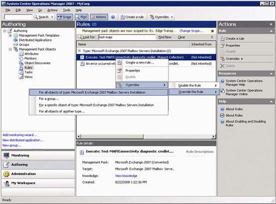The image size is (276, 204).
Task: Switch to the Administration workspace
Action: [38, 174]
